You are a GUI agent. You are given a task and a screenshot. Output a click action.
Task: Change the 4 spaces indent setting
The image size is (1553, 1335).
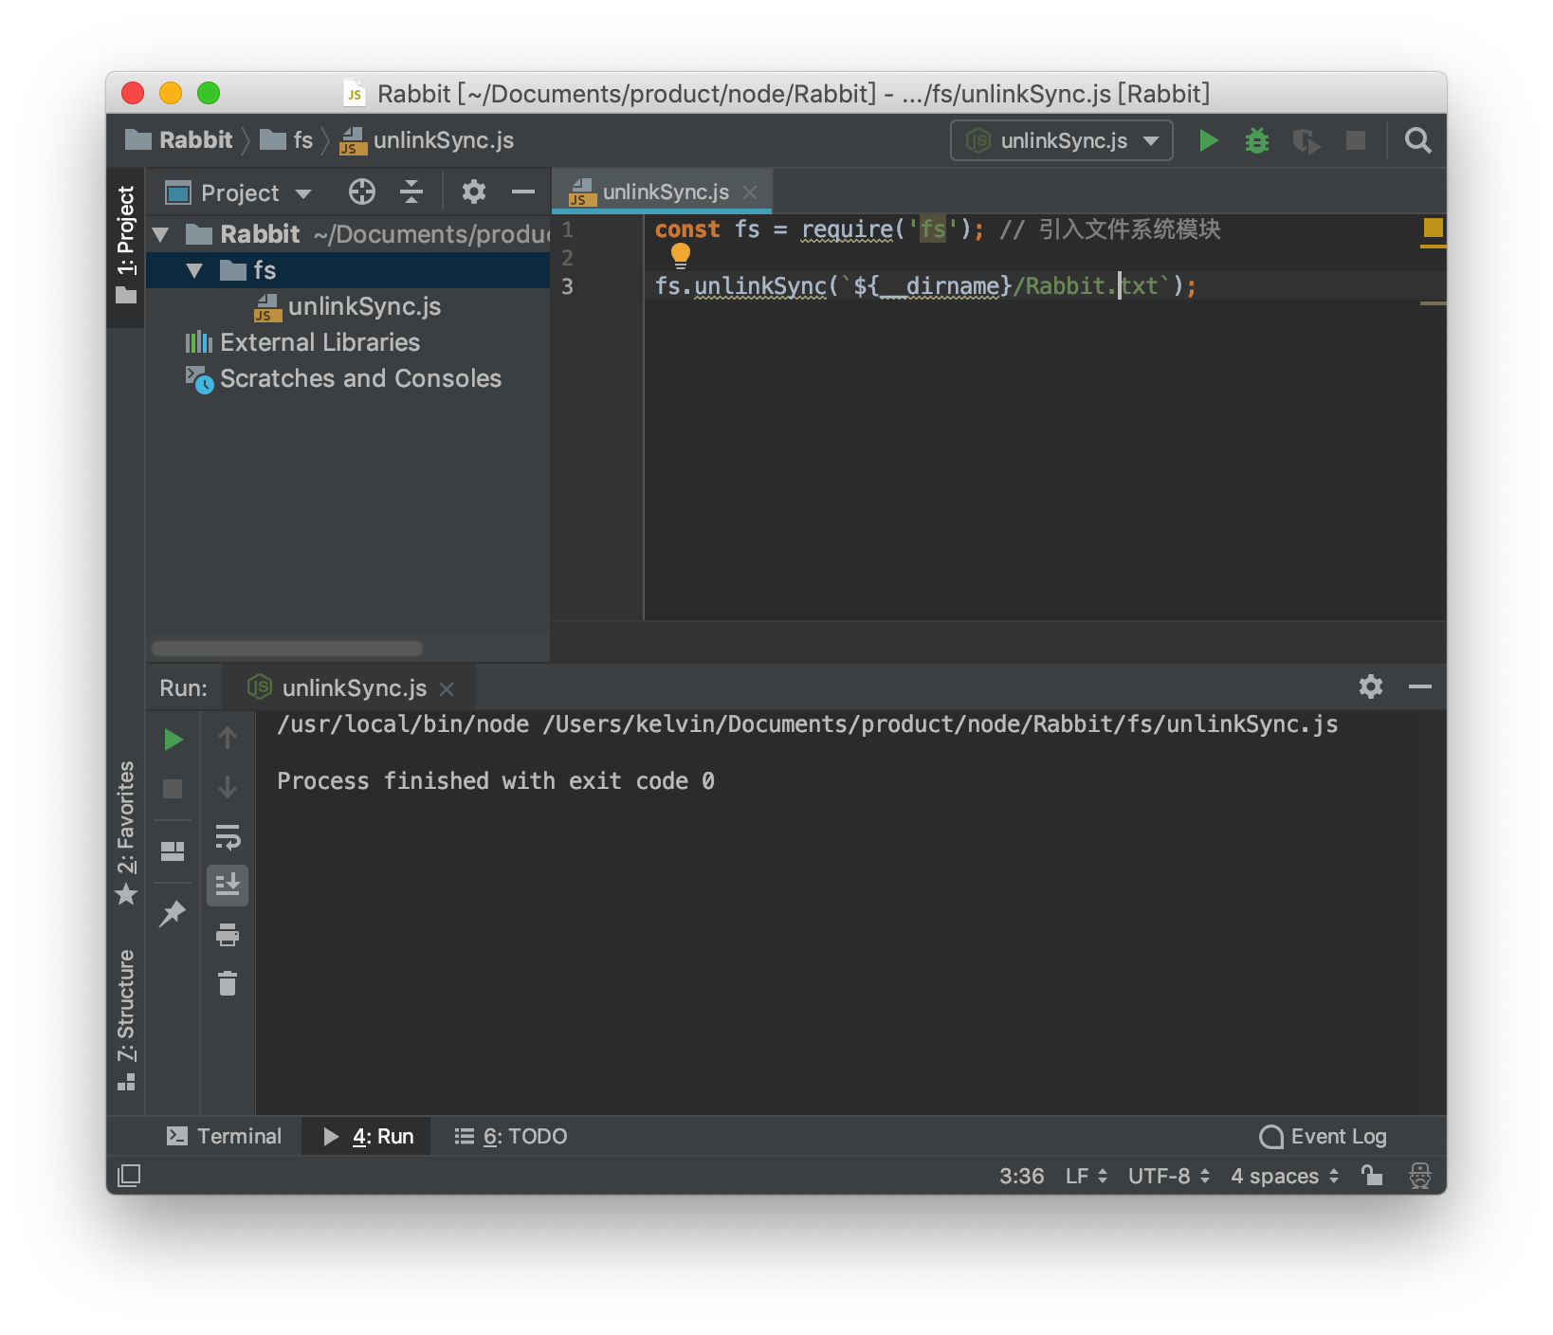(1285, 1176)
